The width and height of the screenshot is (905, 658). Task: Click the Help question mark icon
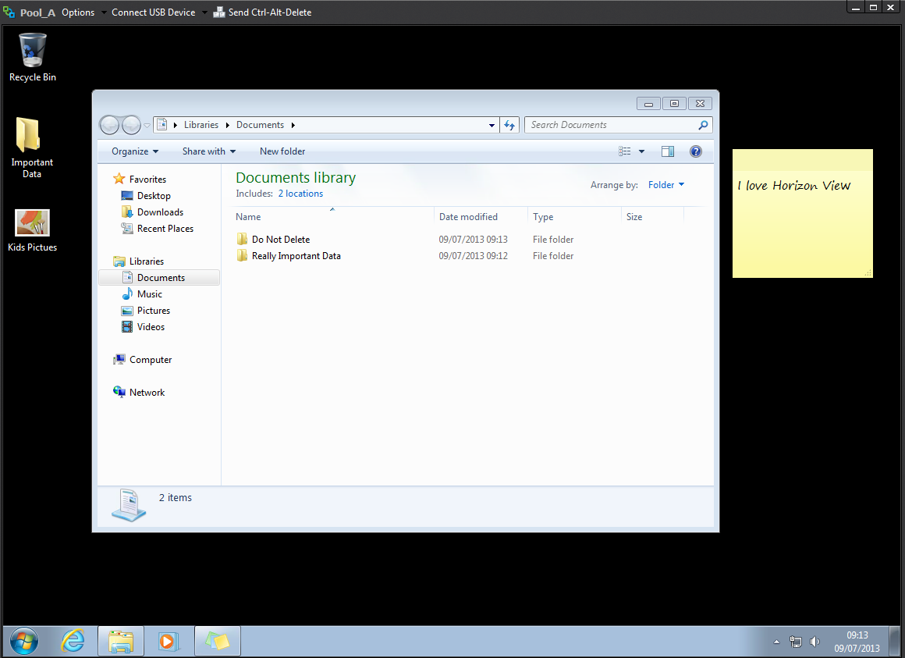pyautogui.click(x=696, y=151)
